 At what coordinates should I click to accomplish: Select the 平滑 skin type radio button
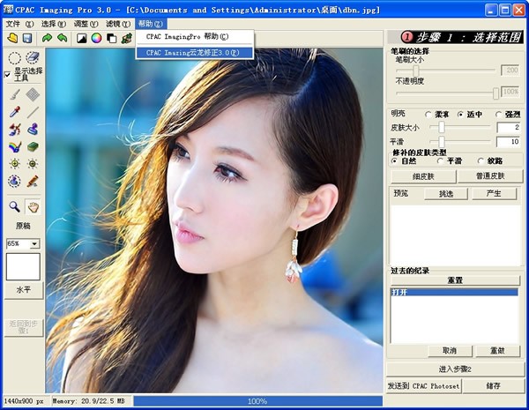440,161
